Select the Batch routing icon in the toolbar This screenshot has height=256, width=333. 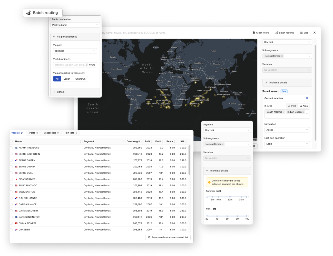coord(276,33)
